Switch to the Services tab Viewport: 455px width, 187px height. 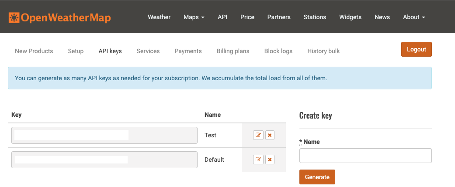148,51
